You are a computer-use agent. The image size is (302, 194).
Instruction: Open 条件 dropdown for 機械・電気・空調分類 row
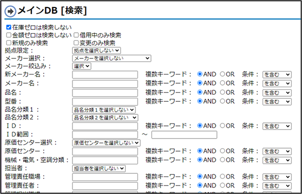tap(277, 160)
